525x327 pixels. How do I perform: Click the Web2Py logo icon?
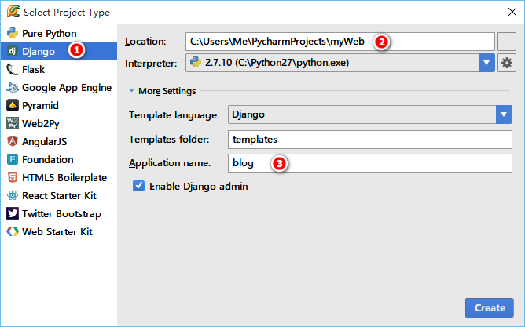tap(13, 123)
